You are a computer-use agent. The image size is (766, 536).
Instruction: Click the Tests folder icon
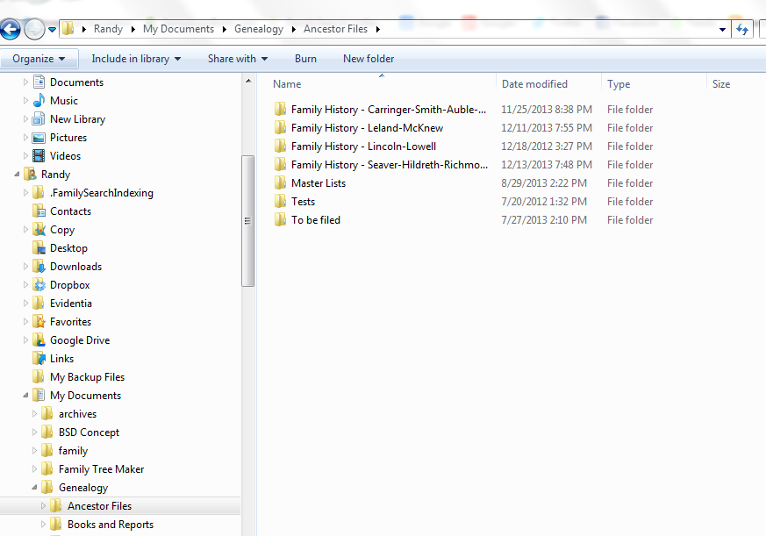coord(279,201)
